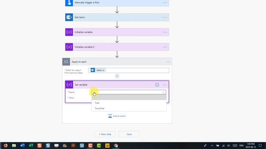Select Total from the Name dropdown
Image resolution: width=266 pixels, height=149 pixels.
coord(129,103)
